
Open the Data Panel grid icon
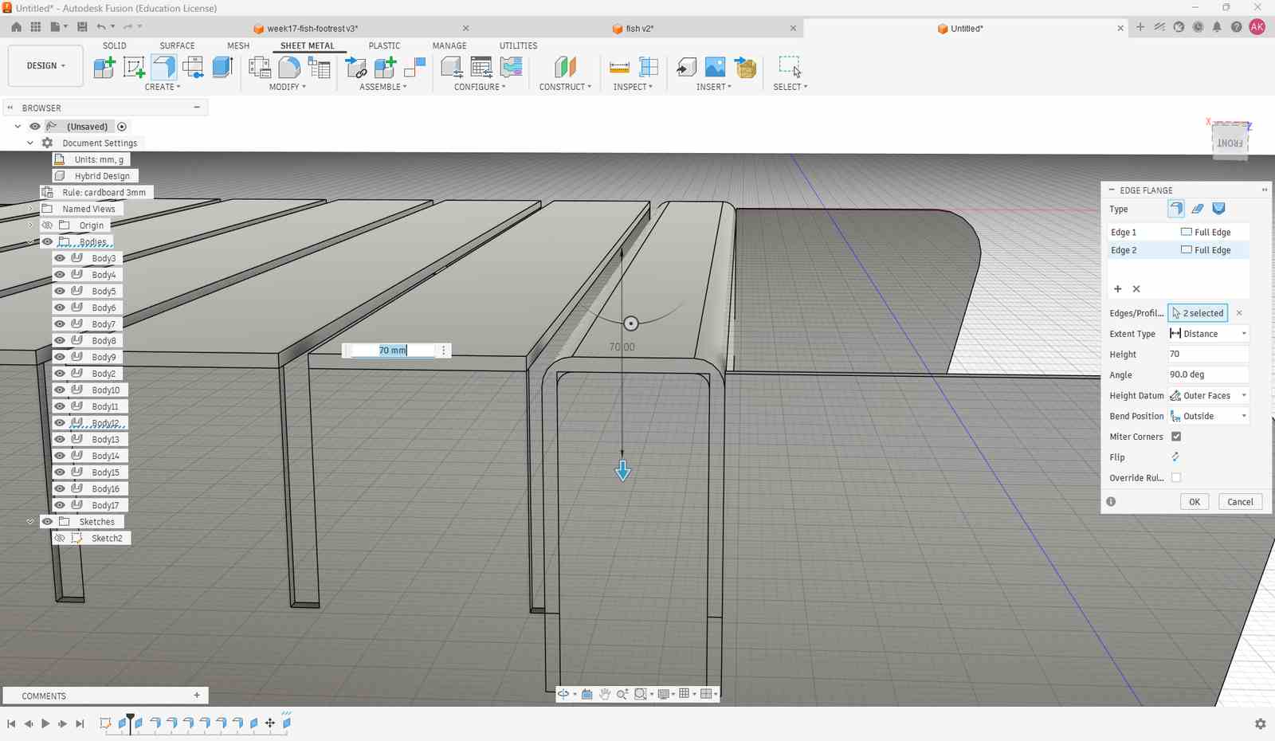coord(35,27)
